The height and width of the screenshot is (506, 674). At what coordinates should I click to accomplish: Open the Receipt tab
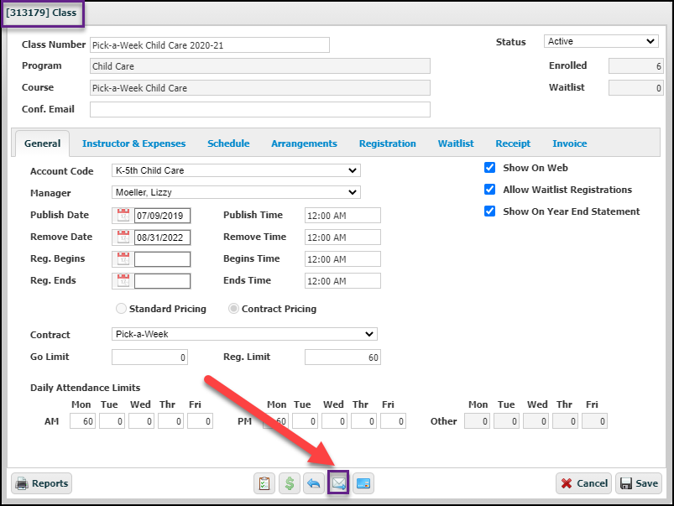click(x=513, y=143)
